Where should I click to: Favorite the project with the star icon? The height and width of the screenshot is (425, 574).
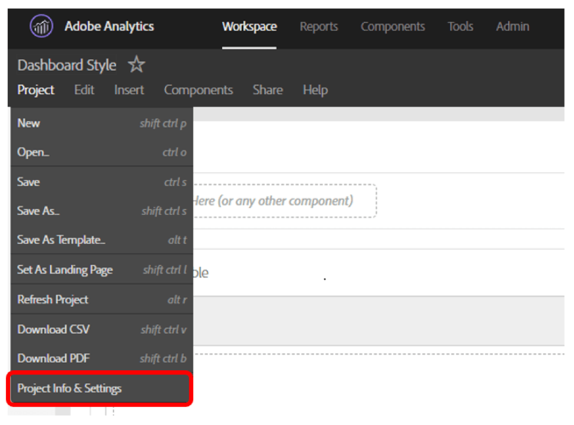tap(136, 65)
